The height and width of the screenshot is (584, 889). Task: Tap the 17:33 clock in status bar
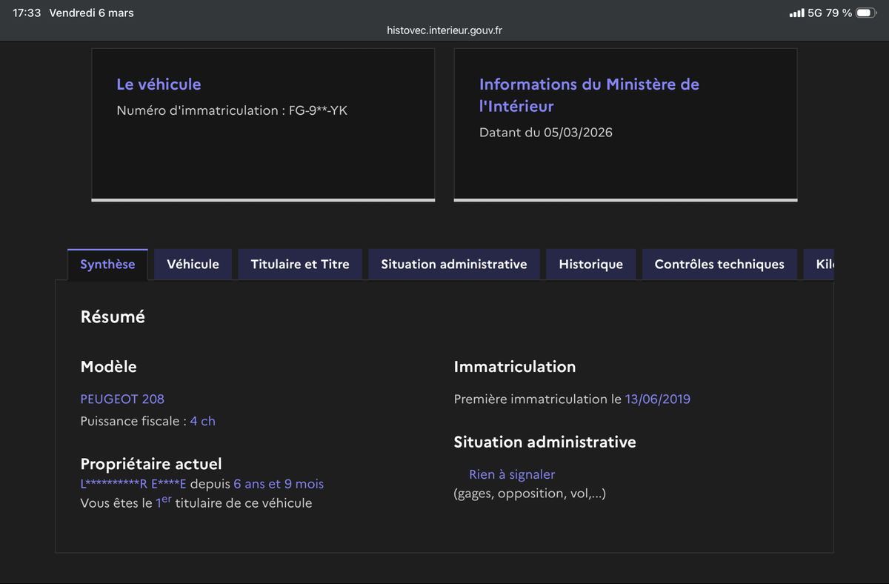(27, 13)
